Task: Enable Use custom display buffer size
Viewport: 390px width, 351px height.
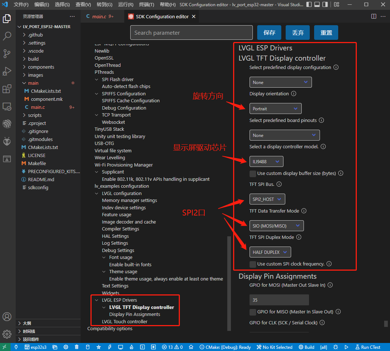Action: 253,173
